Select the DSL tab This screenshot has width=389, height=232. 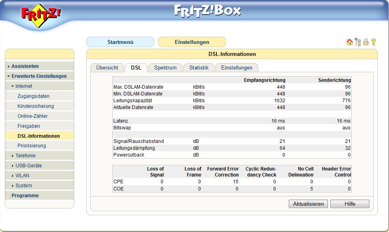(x=136, y=68)
